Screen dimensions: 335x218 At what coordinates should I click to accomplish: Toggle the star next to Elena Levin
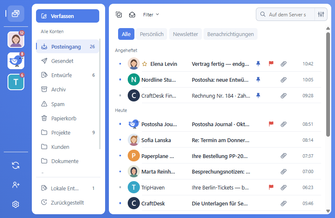point(144,64)
